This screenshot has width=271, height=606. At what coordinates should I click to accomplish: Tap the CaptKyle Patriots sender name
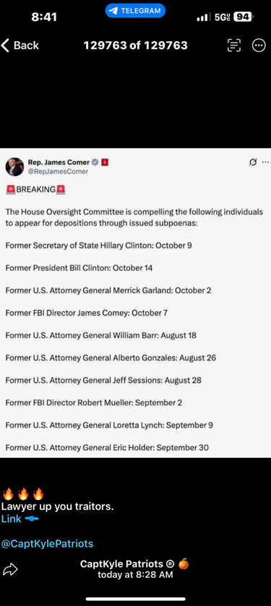(128, 564)
